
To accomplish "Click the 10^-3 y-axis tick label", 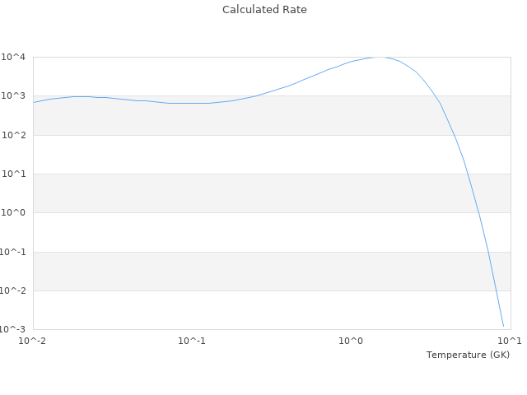I will pos(12,330).
